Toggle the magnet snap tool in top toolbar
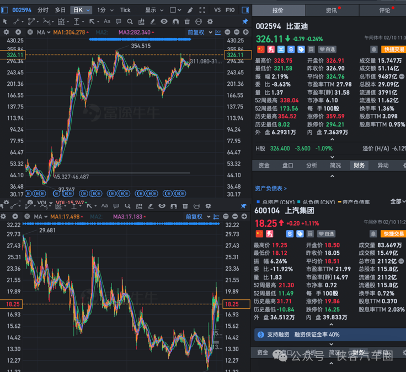This screenshot has height=372, width=406. pyautogui.click(x=175, y=21)
